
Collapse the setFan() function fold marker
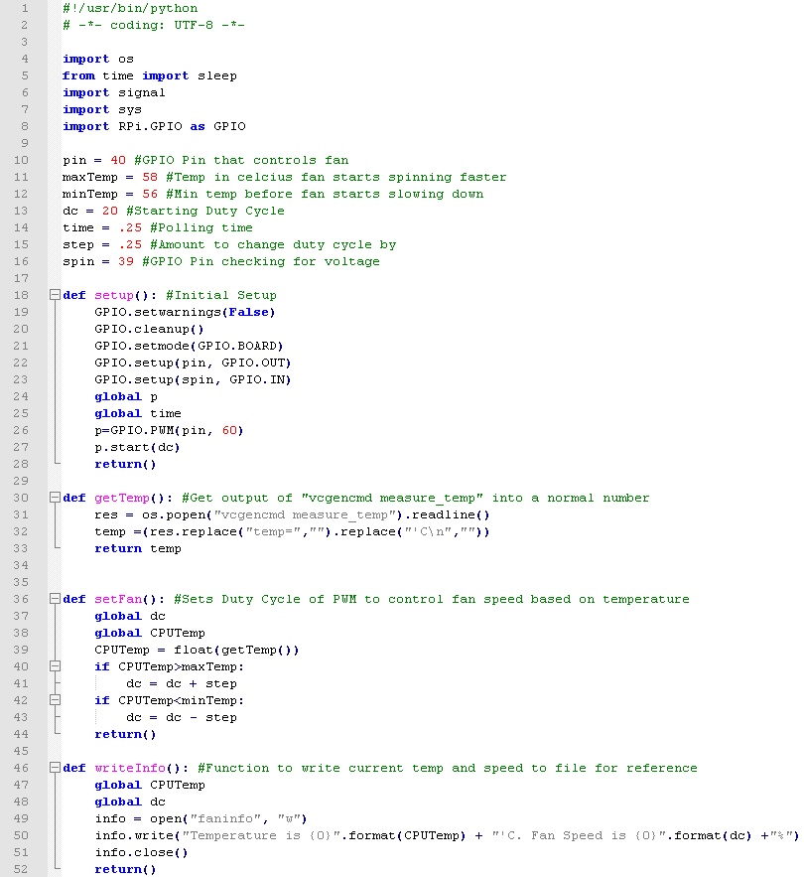(55, 599)
